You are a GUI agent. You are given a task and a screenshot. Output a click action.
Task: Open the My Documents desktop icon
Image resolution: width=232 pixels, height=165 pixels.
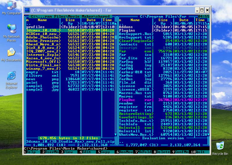(11, 55)
